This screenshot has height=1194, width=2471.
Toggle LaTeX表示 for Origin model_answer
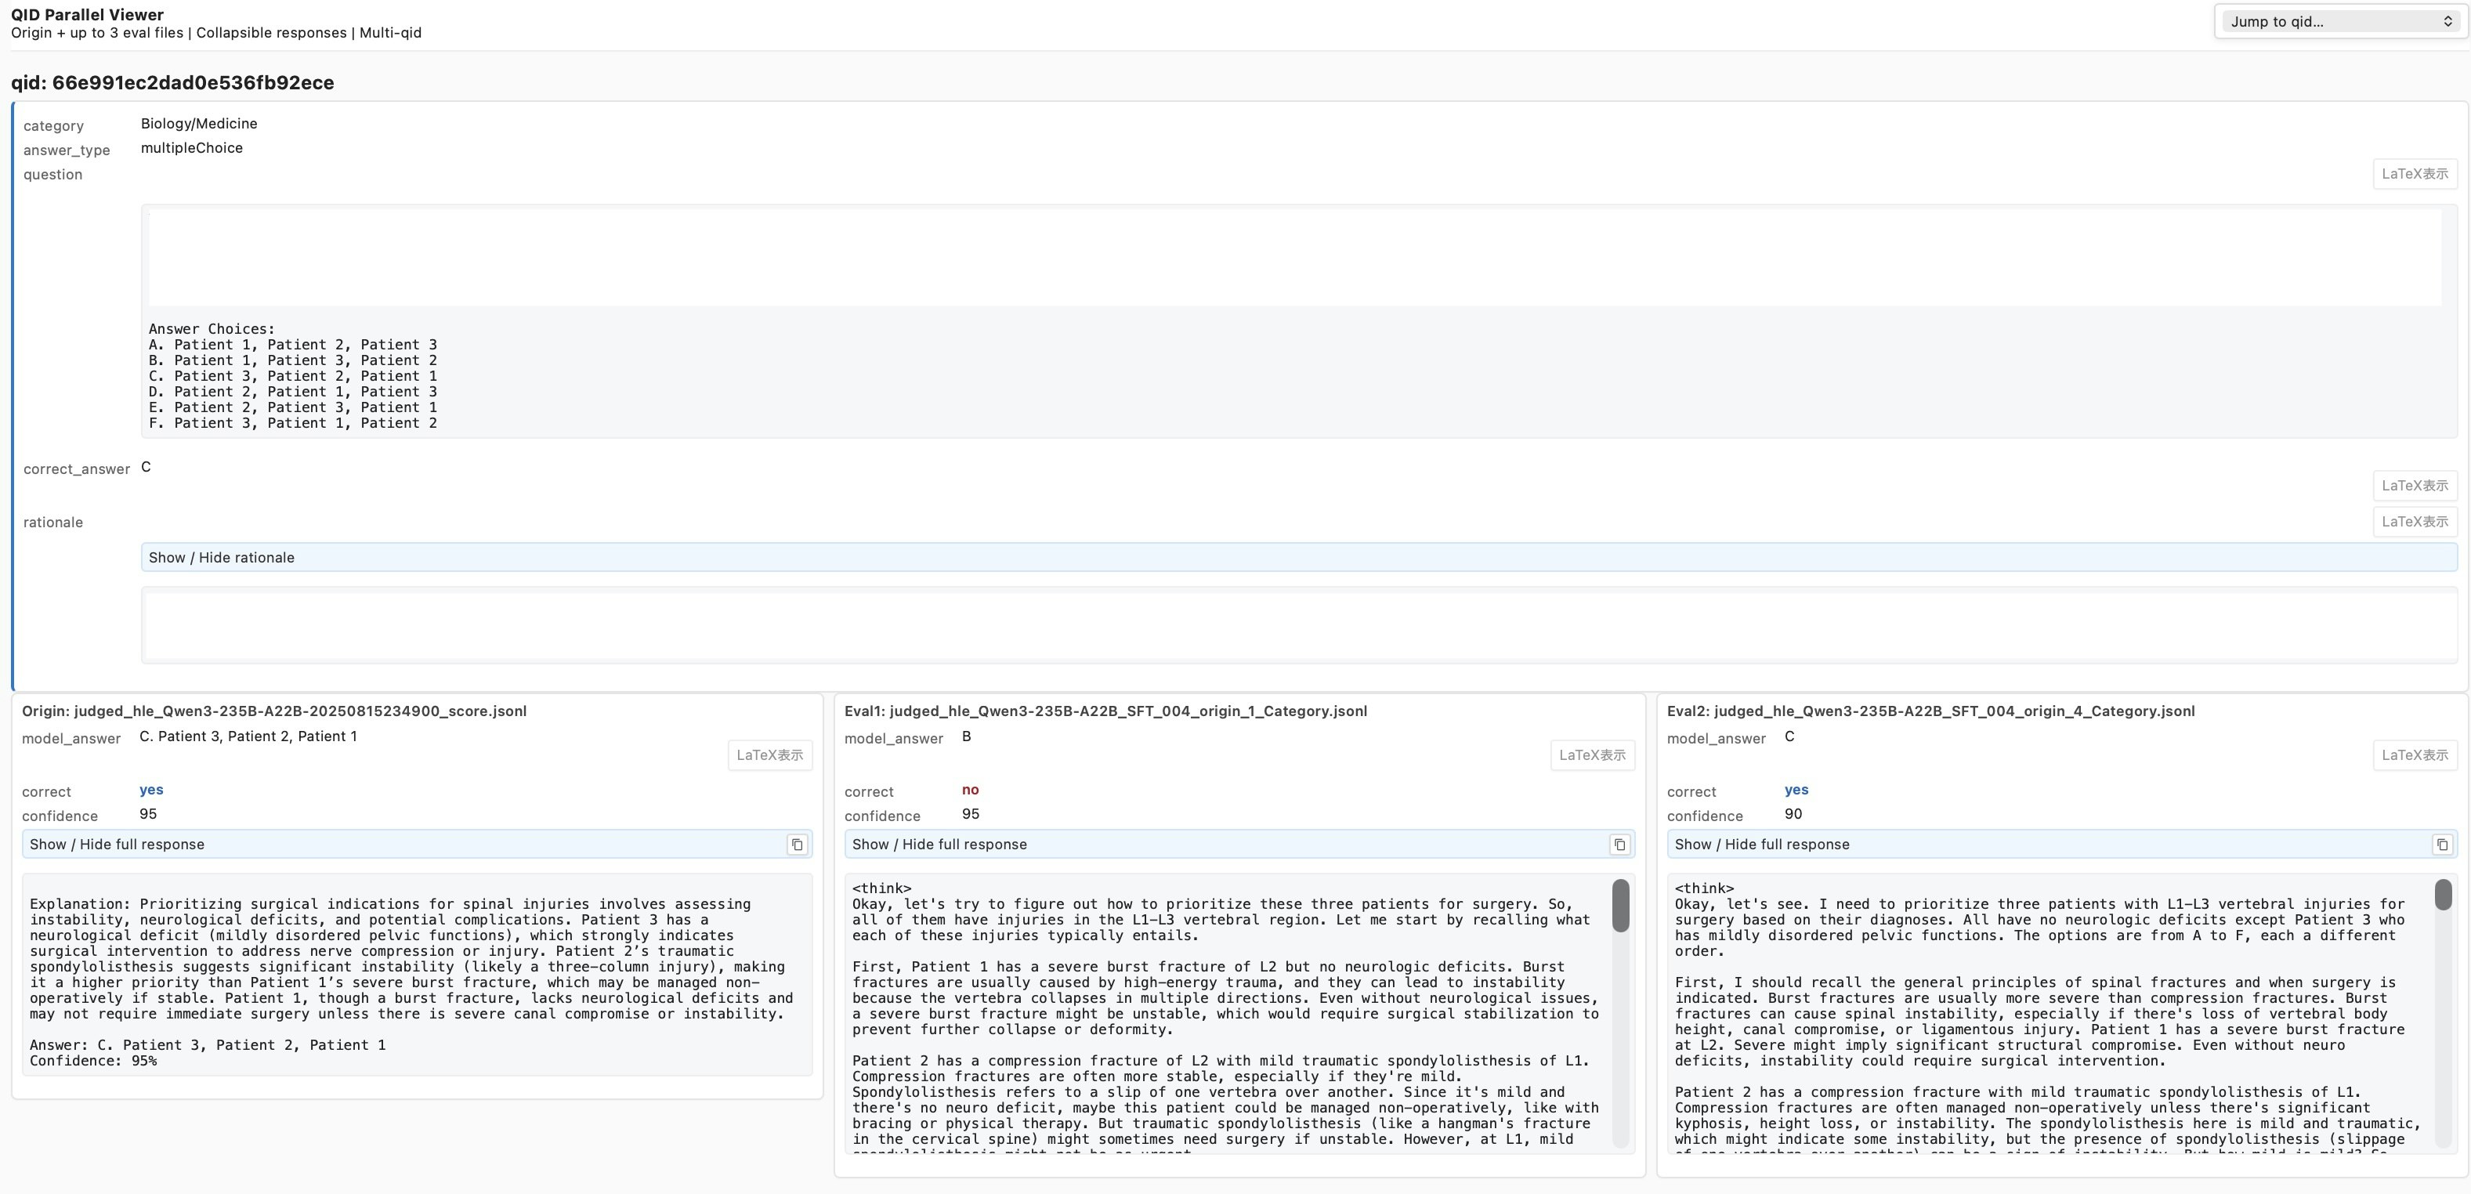click(769, 754)
